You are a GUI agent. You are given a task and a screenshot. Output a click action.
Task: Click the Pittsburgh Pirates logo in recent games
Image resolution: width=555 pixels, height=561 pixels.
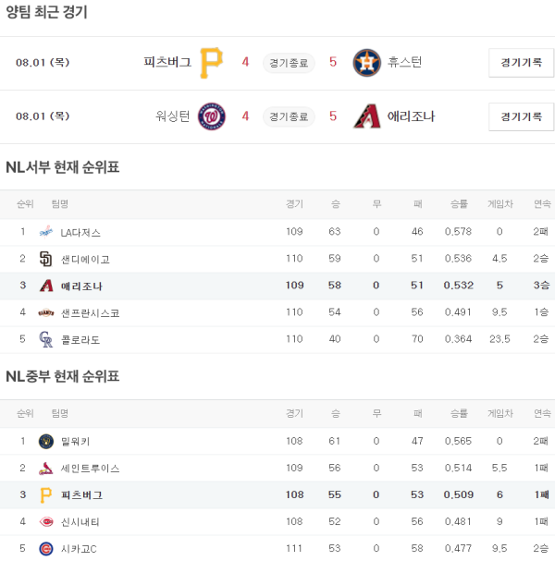tap(212, 62)
